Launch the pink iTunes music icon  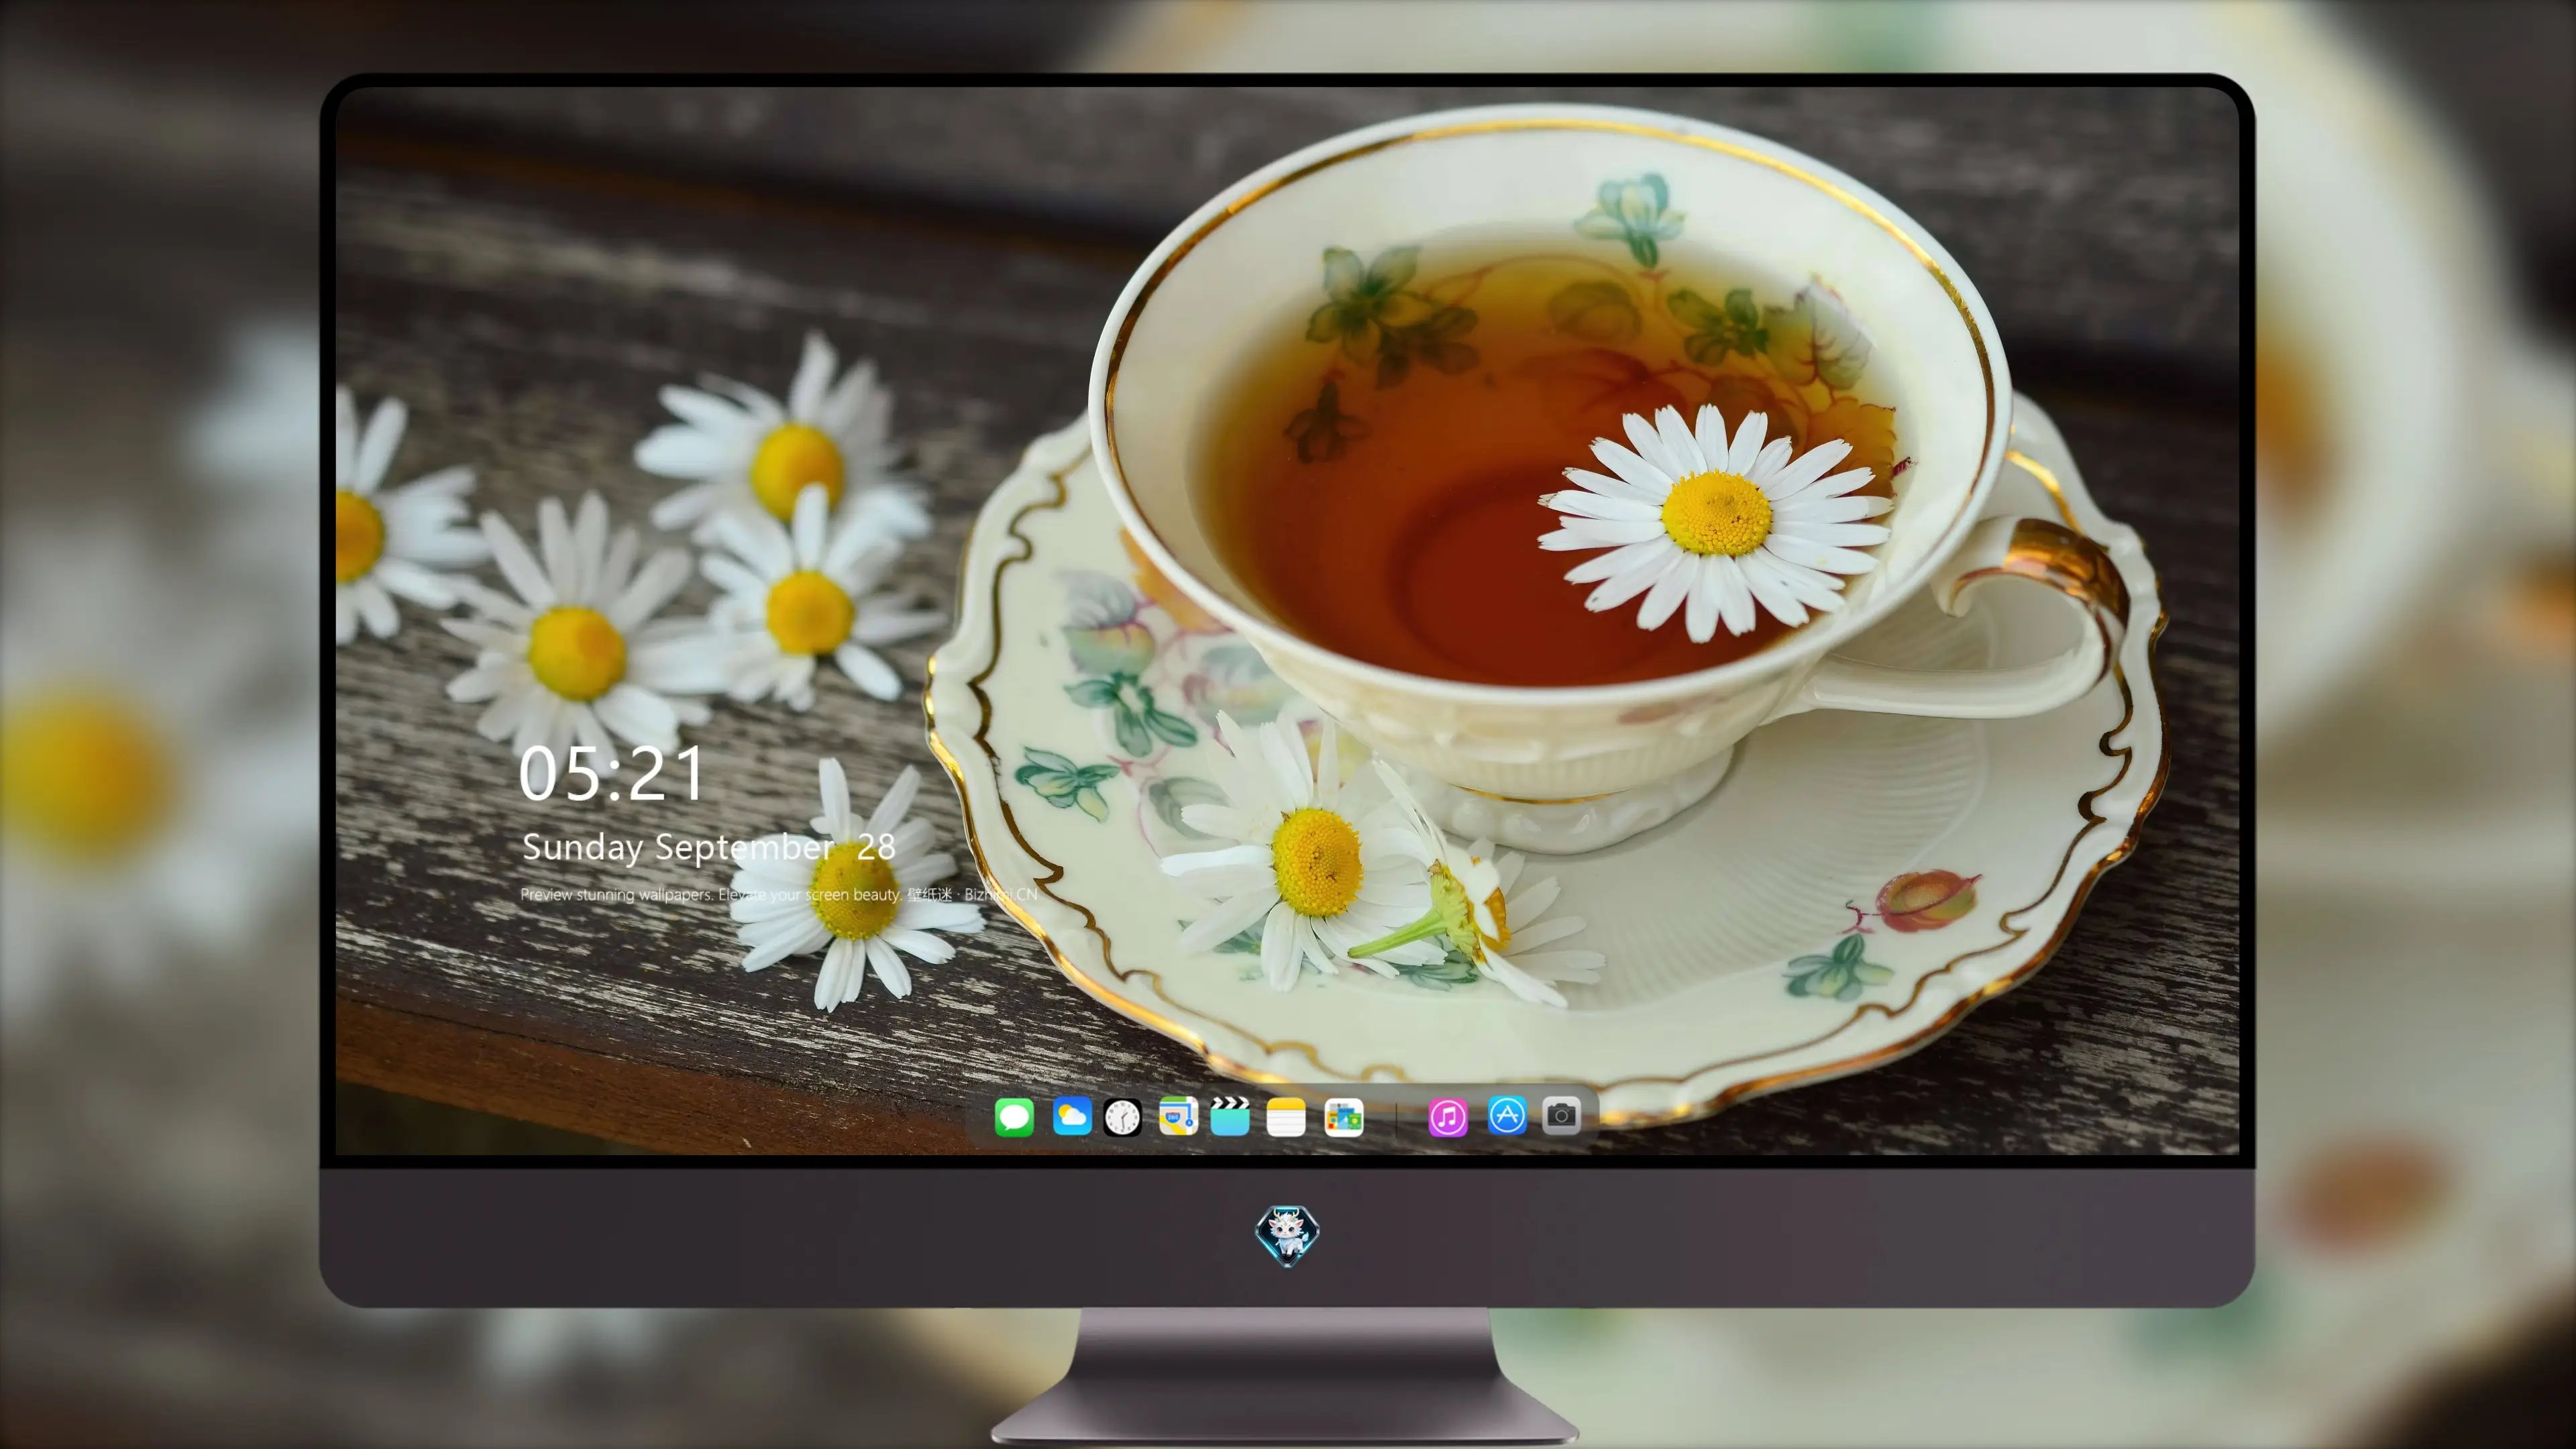1448,1117
